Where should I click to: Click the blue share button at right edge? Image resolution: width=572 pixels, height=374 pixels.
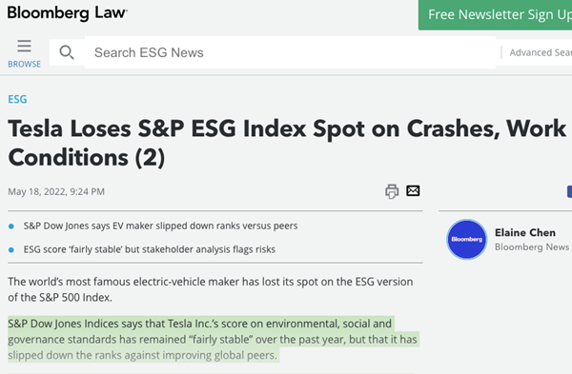[569, 191]
